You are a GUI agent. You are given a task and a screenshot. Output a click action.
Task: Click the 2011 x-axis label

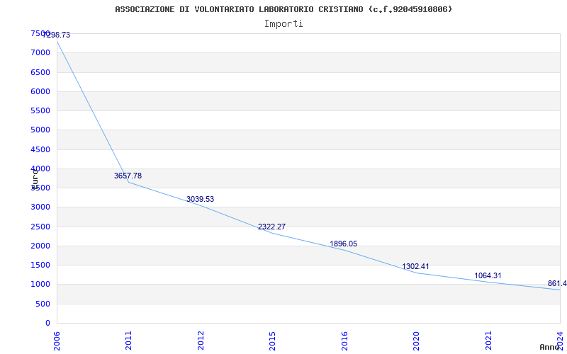pos(129,341)
